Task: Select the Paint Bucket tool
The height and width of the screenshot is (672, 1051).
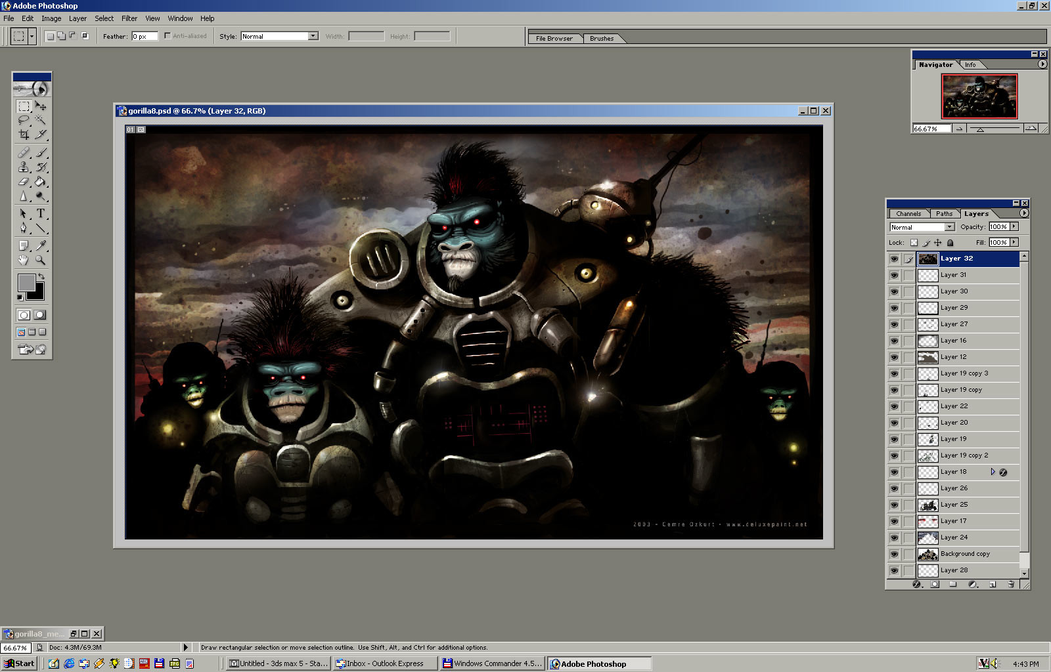Action: pyautogui.click(x=41, y=182)
